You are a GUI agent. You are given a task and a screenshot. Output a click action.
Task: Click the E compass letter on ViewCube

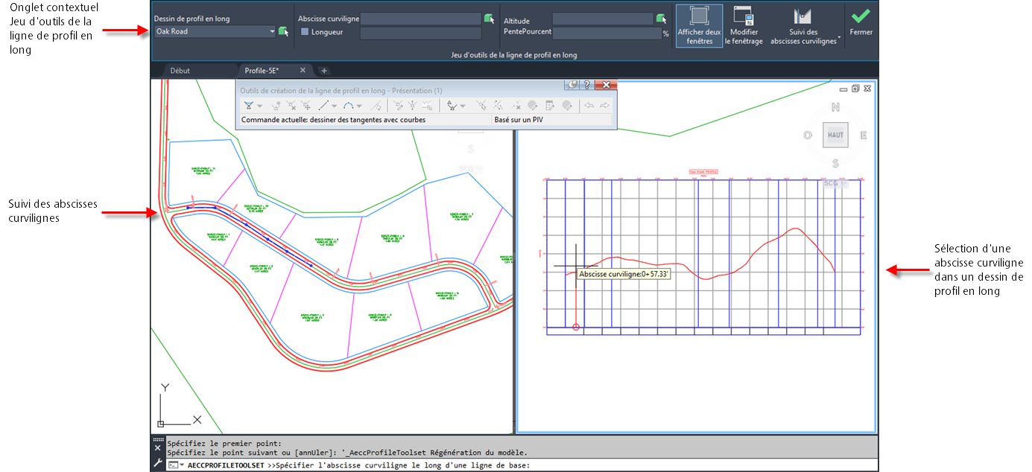tap(864, 135)
